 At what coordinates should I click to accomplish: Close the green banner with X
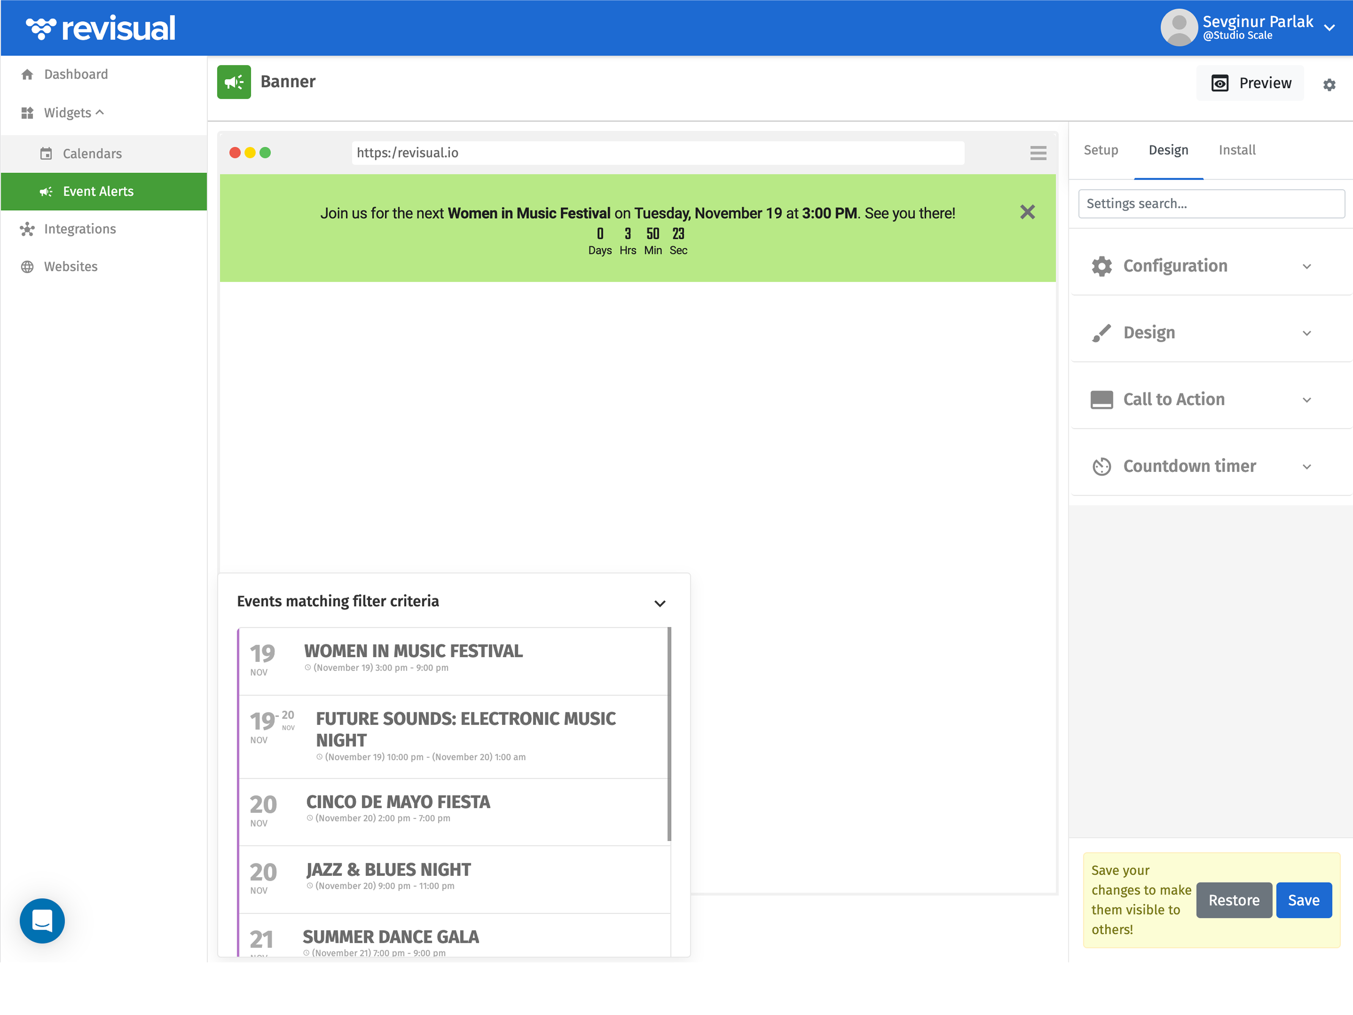tap(1027, 212)
